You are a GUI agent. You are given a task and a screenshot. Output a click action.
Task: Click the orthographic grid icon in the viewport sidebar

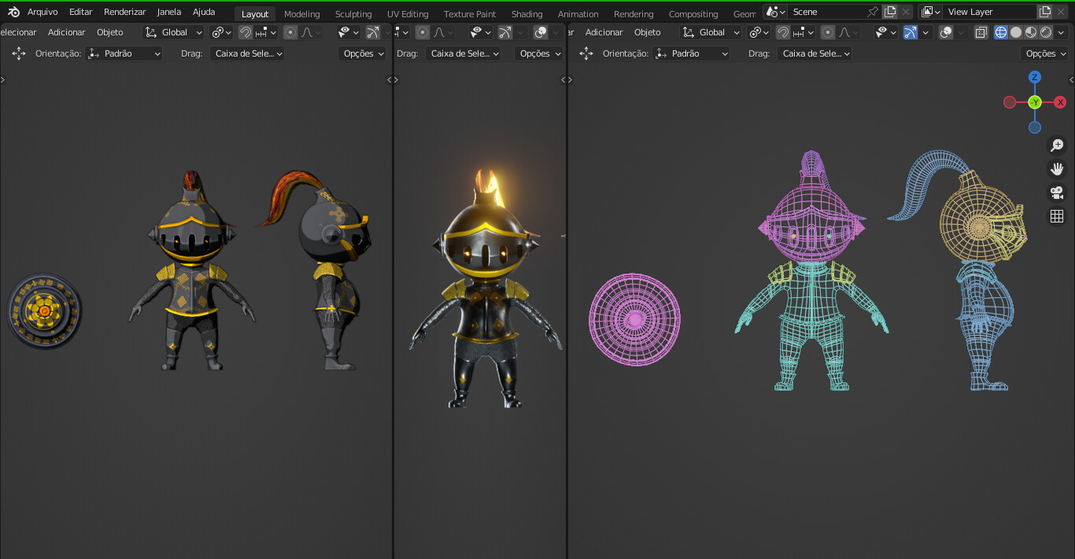pos(1057,215)
